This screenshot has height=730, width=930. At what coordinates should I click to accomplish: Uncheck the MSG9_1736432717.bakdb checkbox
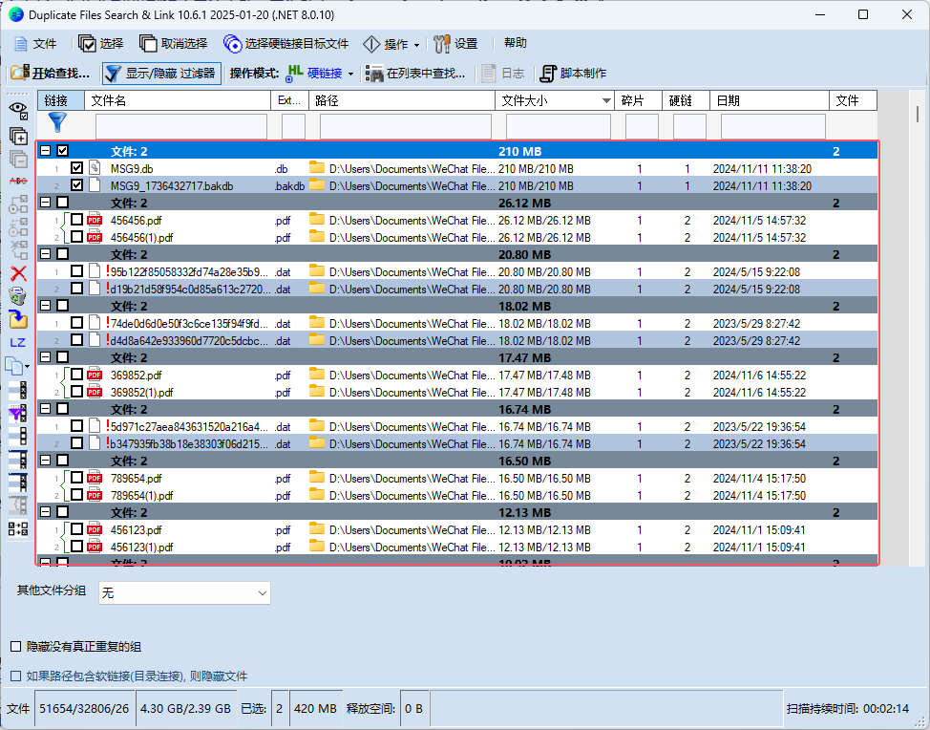(76, 185)
